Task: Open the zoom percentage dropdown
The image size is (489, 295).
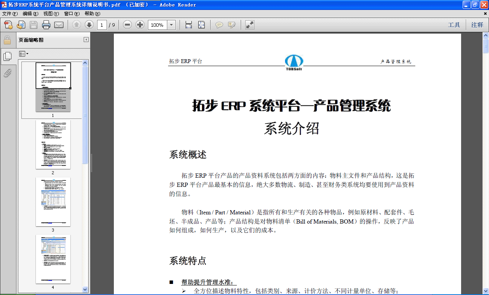Action: (x=171, y=24)
